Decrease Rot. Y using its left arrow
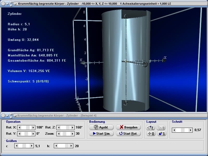 tap(20, 134)
